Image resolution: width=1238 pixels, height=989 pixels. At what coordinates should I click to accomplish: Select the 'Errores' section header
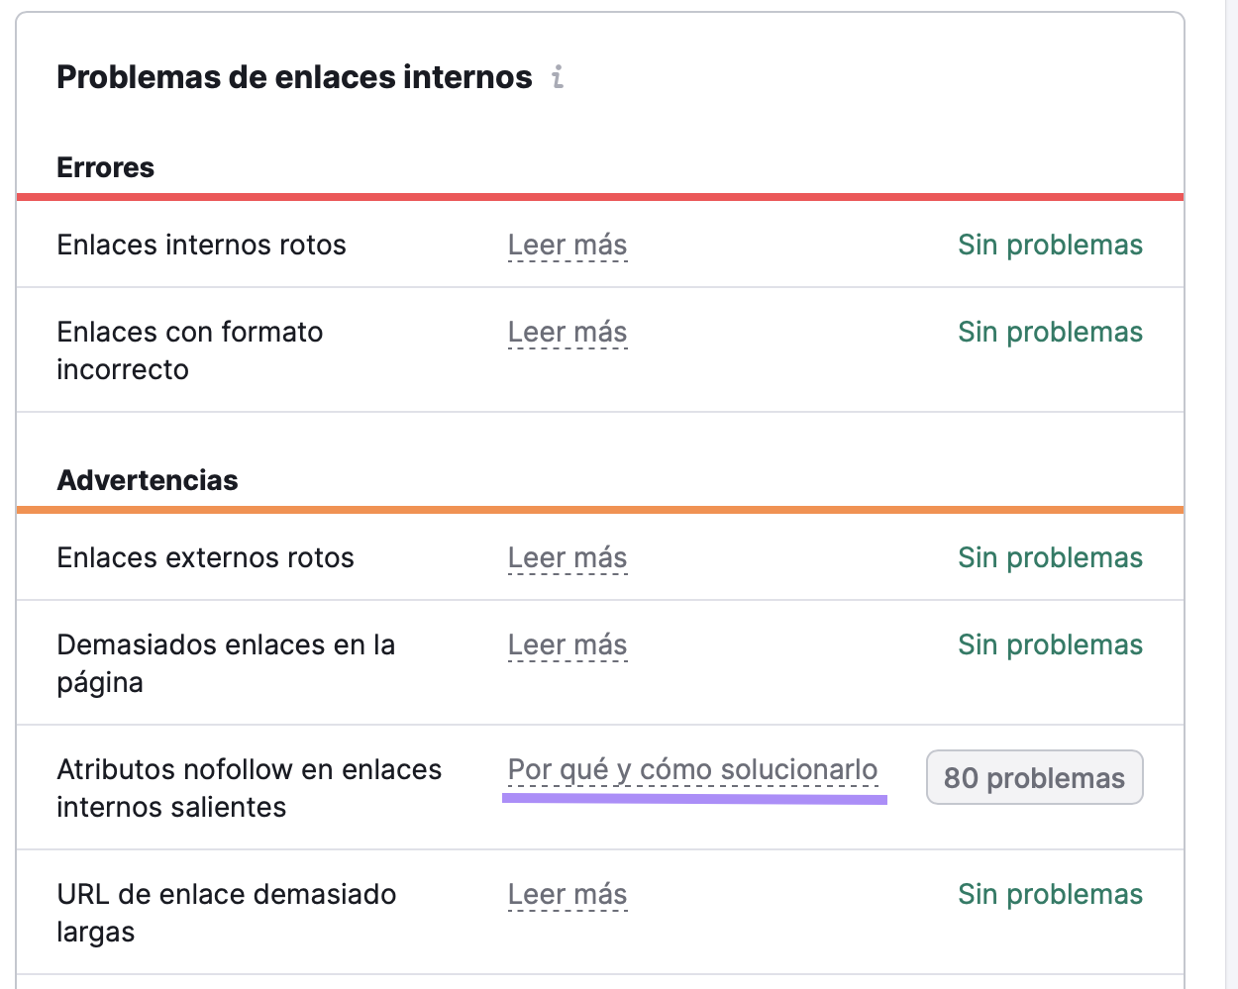(x=105, y=167)
